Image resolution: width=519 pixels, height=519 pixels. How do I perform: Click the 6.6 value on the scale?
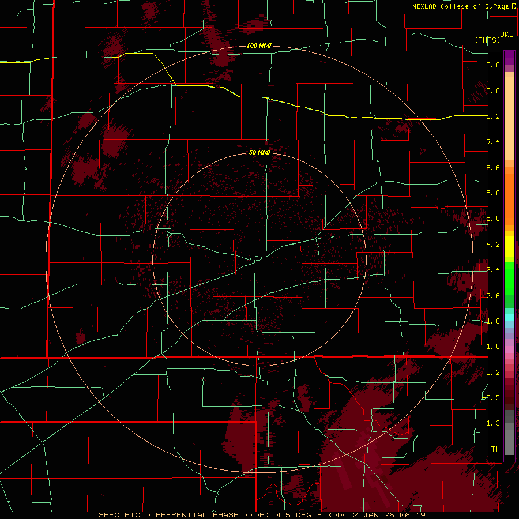coord(493,167)
